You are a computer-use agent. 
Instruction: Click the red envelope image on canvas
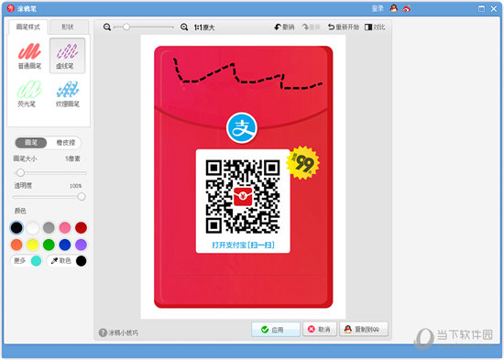point(244,177)
